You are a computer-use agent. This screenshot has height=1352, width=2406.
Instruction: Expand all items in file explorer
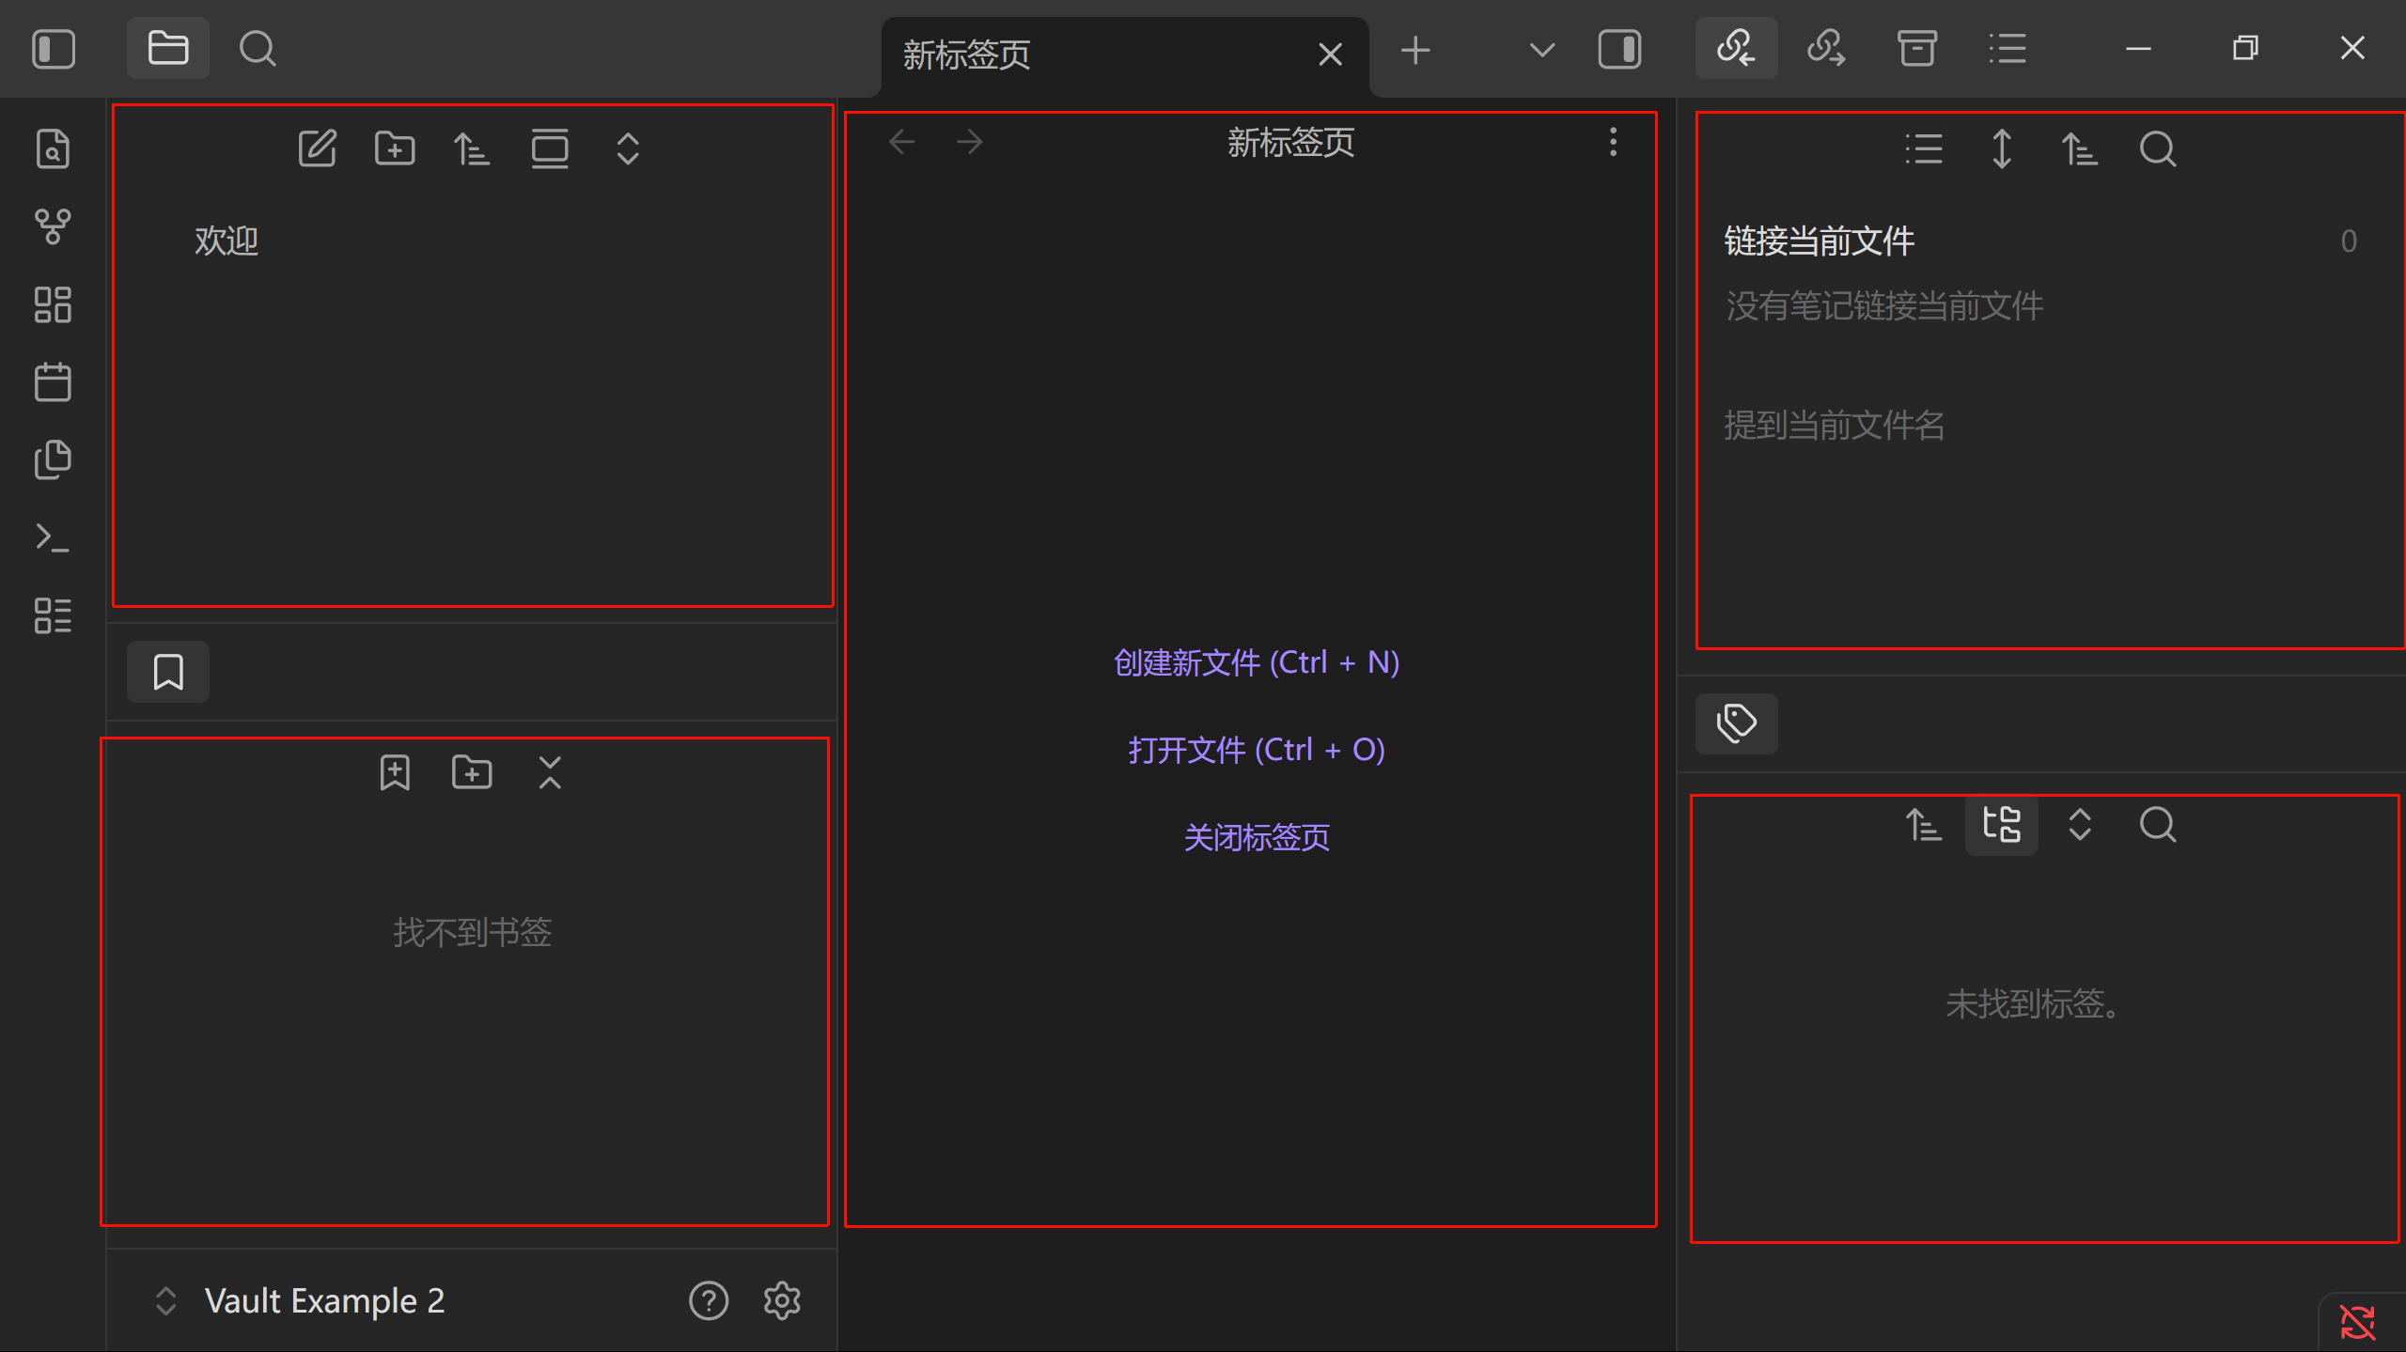coord(628,148)
